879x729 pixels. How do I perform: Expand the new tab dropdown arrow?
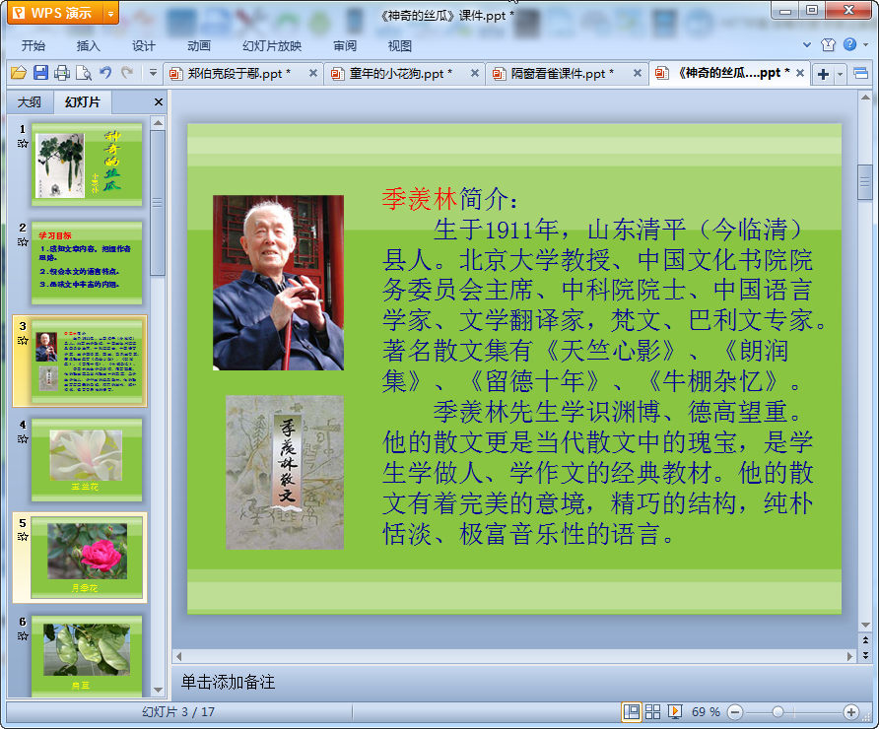[840, 74]
